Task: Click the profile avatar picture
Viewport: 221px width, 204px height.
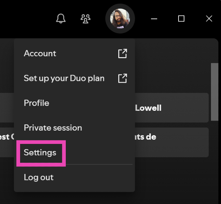Action: click(120, 19)
